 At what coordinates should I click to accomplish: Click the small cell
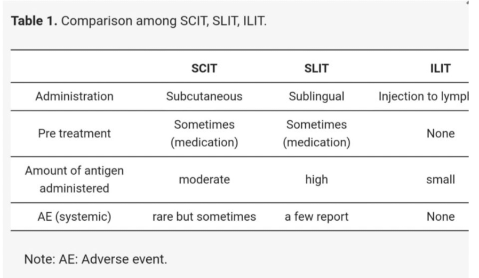point(440,179)
